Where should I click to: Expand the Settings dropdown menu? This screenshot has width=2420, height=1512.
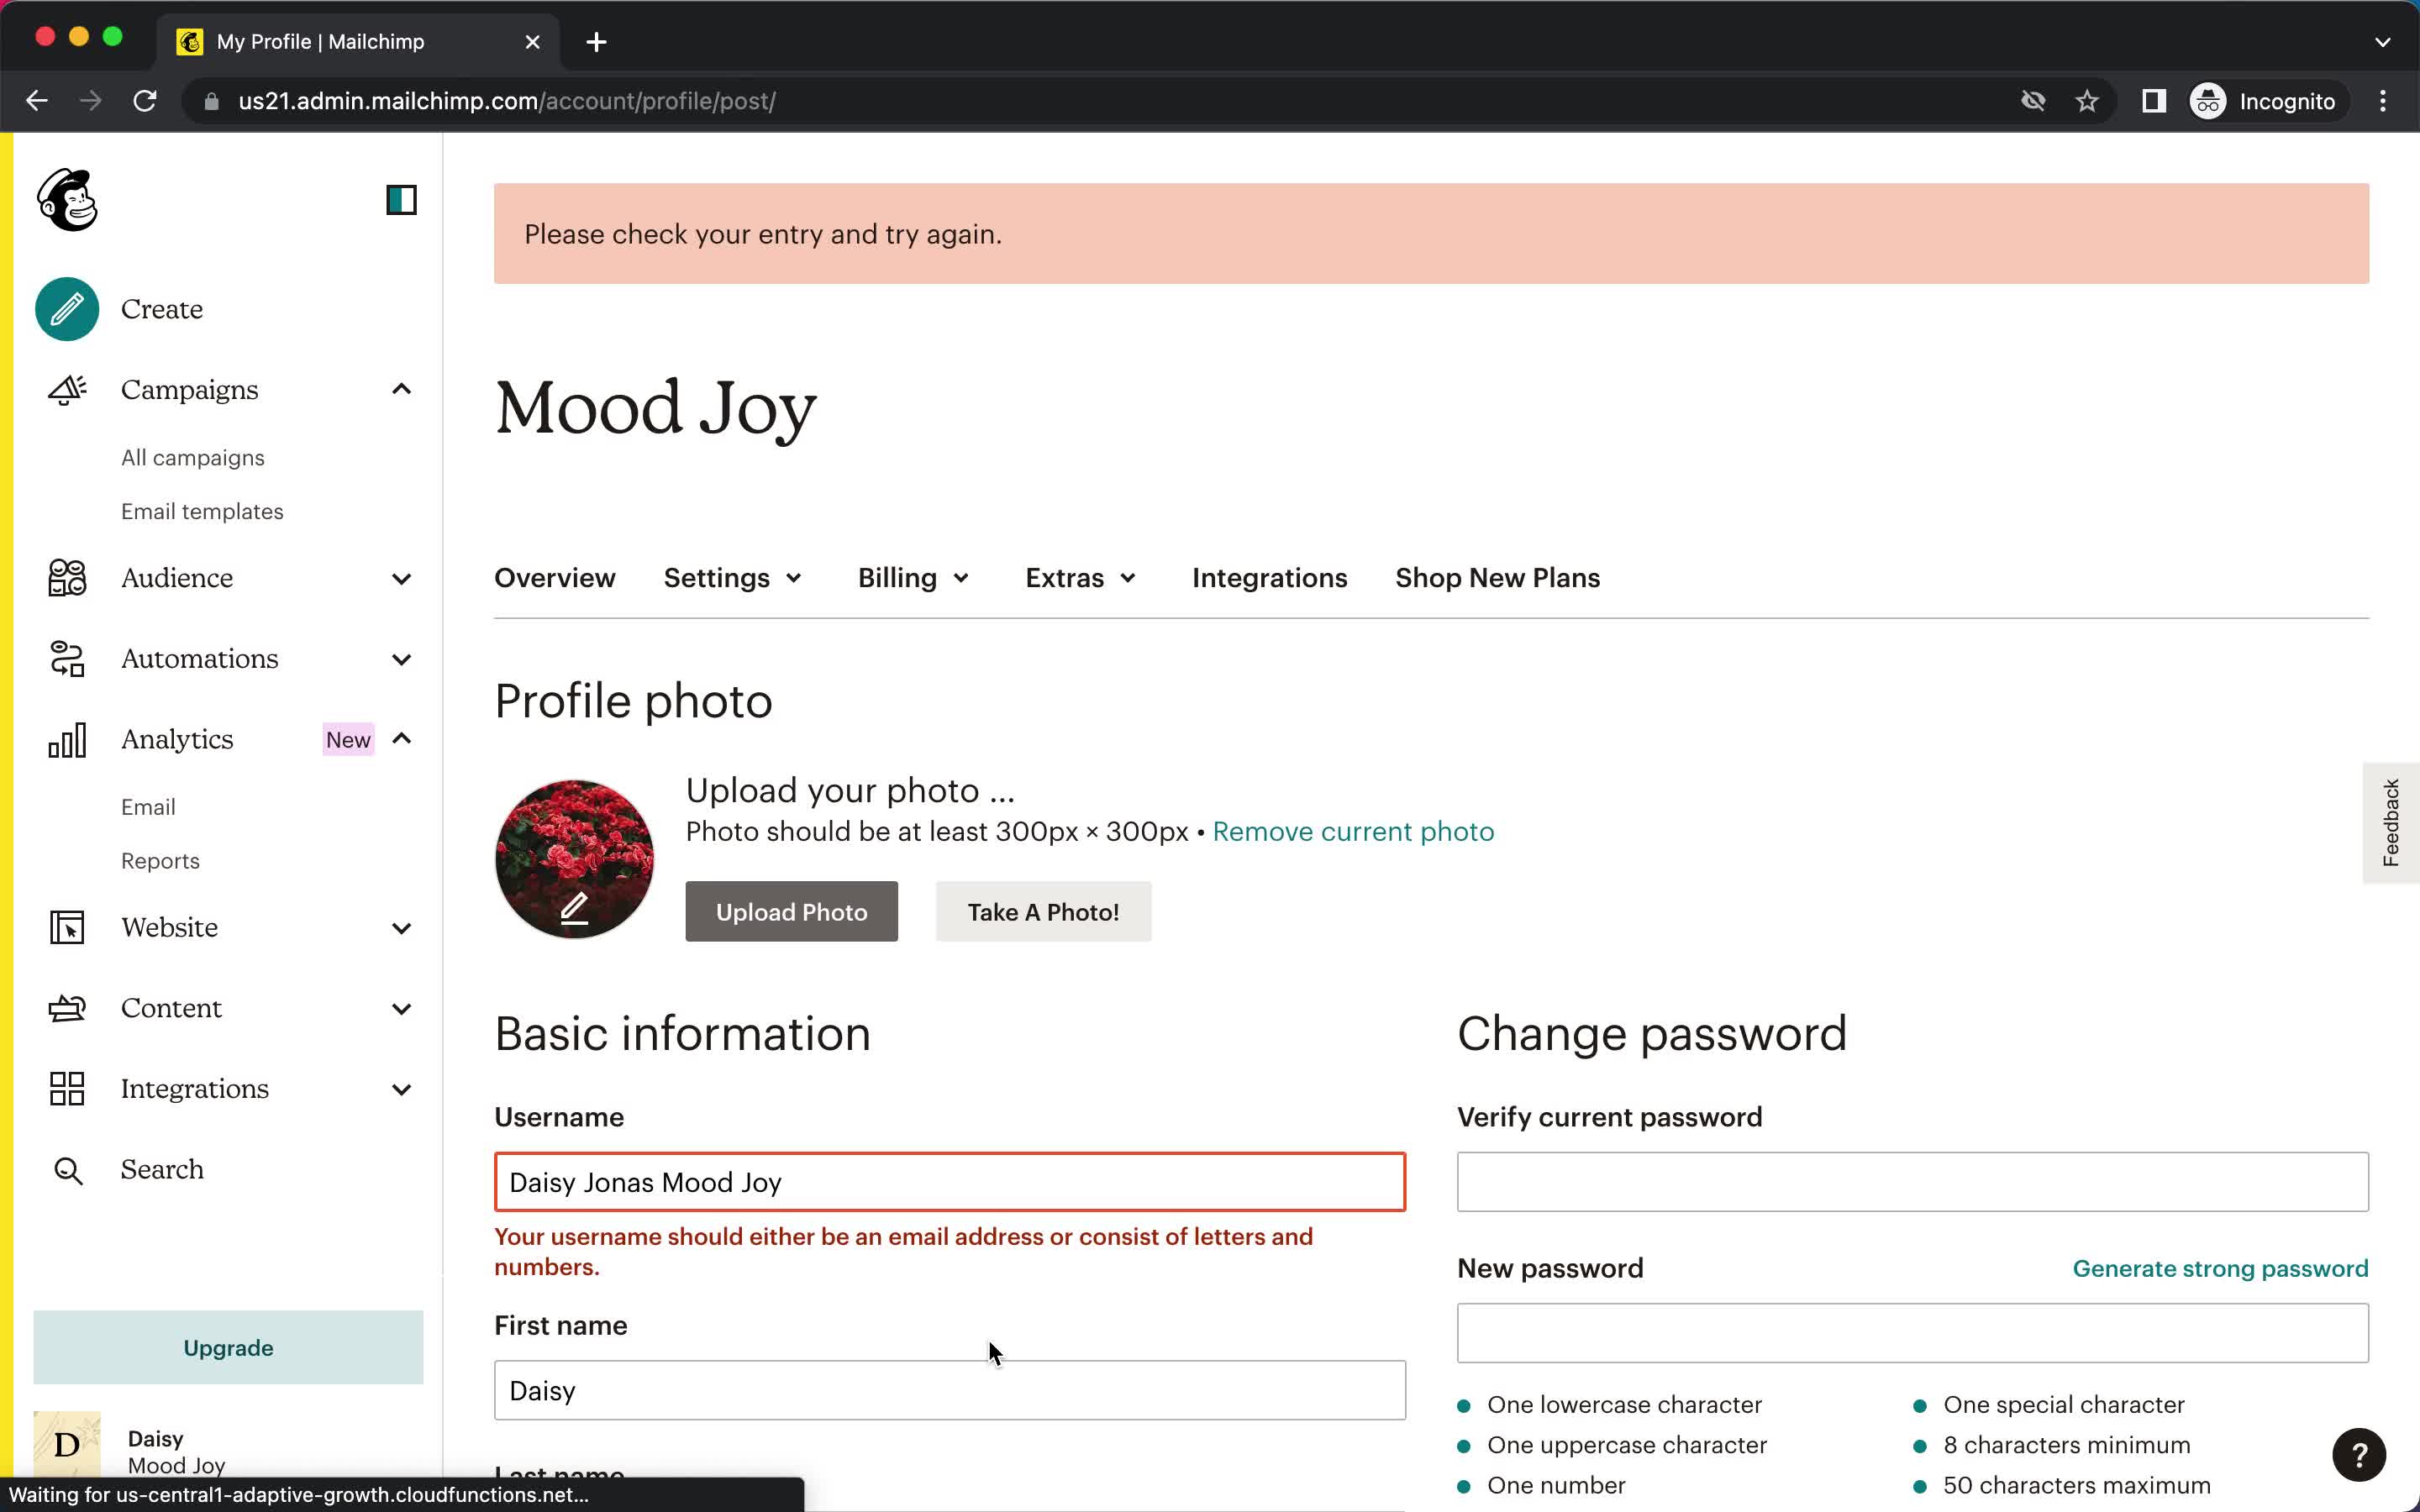[734, 576]
